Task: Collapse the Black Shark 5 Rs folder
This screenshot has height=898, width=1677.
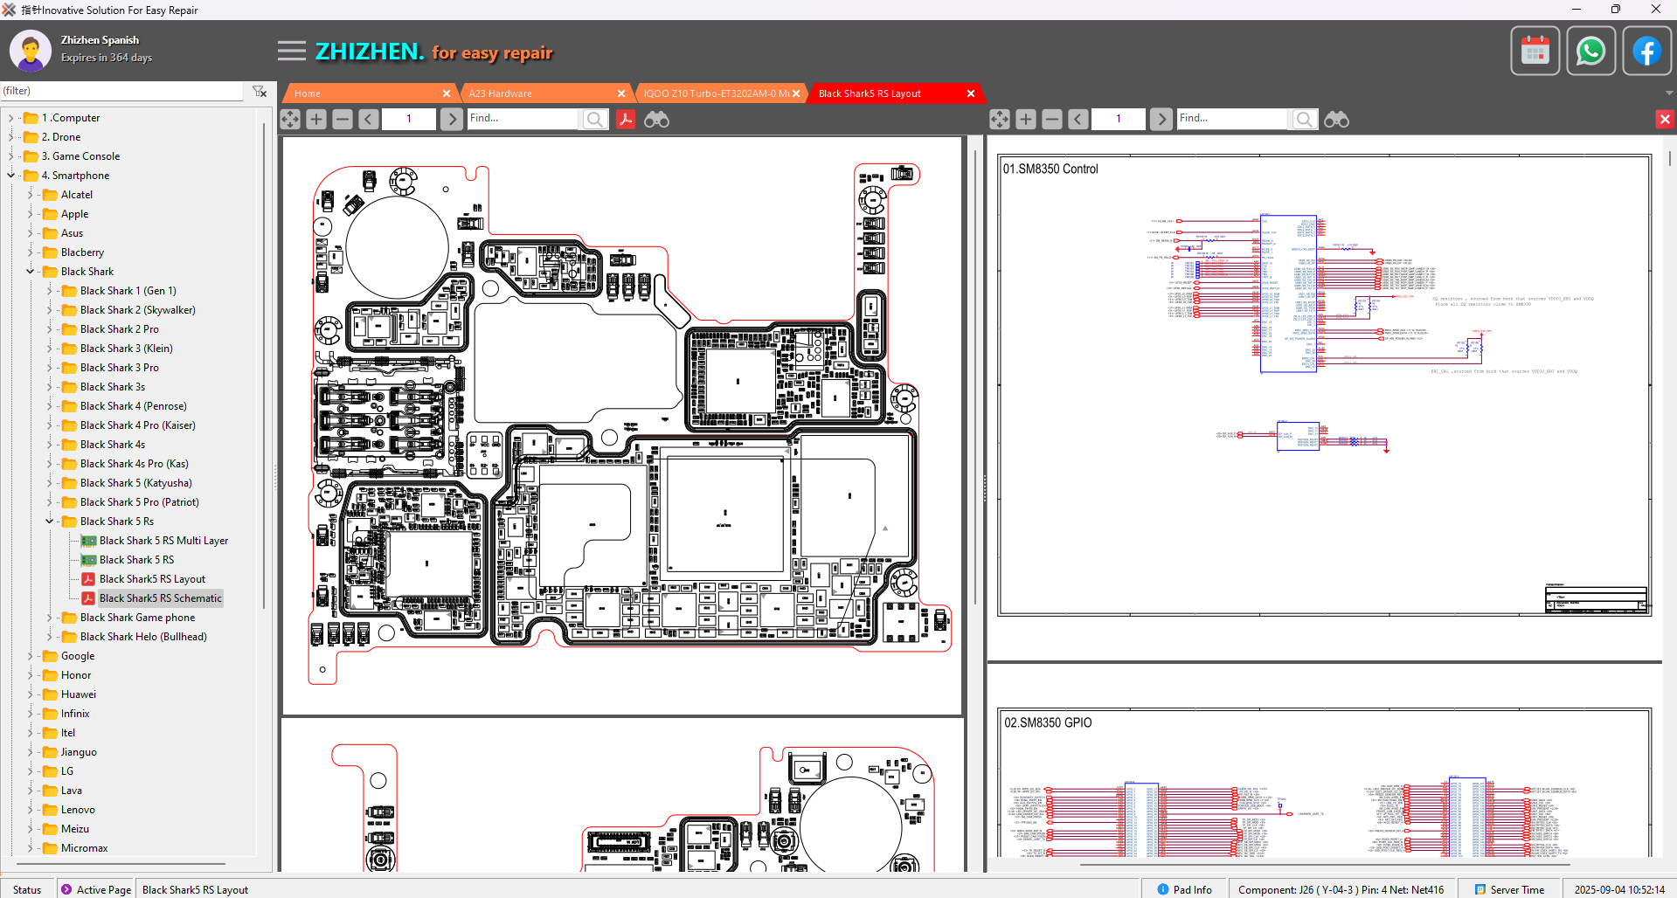Action: click(49, 522)
